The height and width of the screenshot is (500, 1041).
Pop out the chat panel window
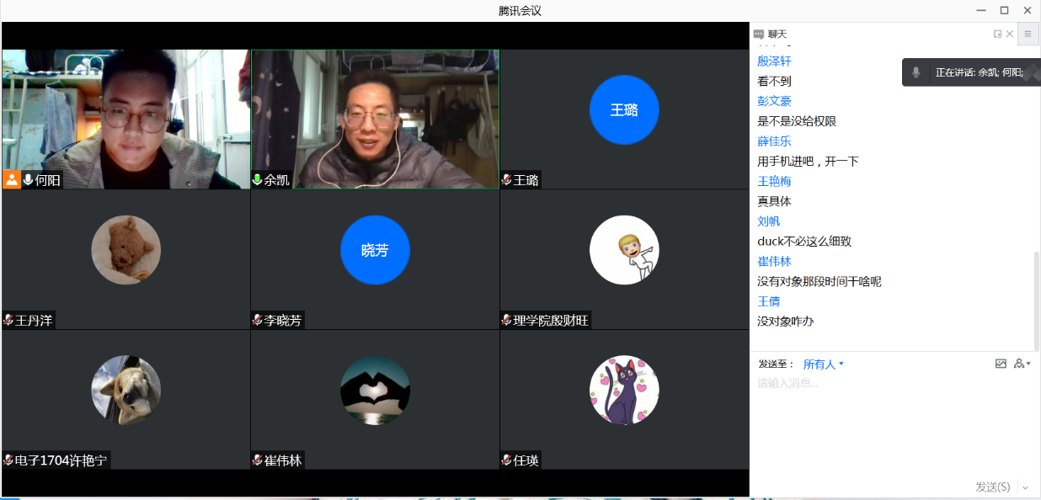[997, 35]
